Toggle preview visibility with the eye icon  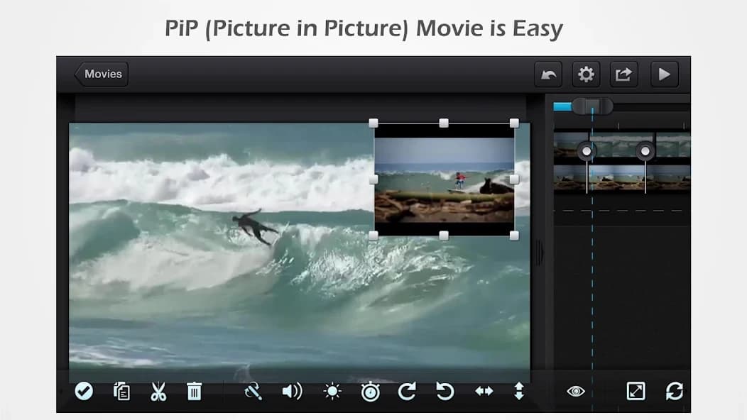coord(575,391)
